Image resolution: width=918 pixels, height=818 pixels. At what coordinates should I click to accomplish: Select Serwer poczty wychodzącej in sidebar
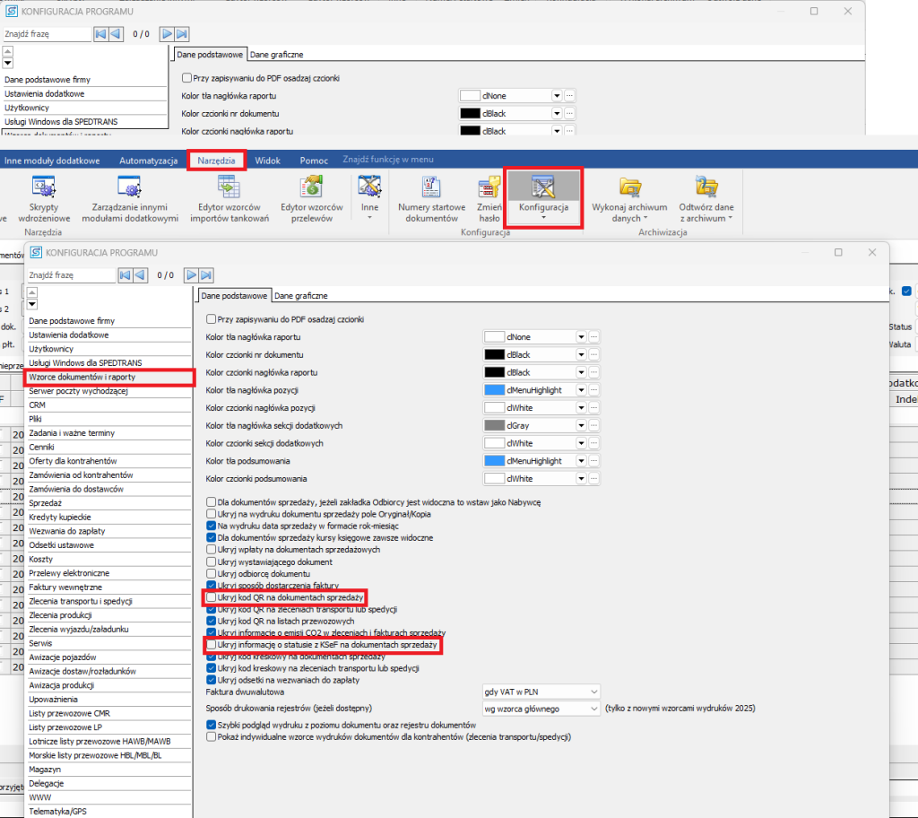click(x=79, y=391)
